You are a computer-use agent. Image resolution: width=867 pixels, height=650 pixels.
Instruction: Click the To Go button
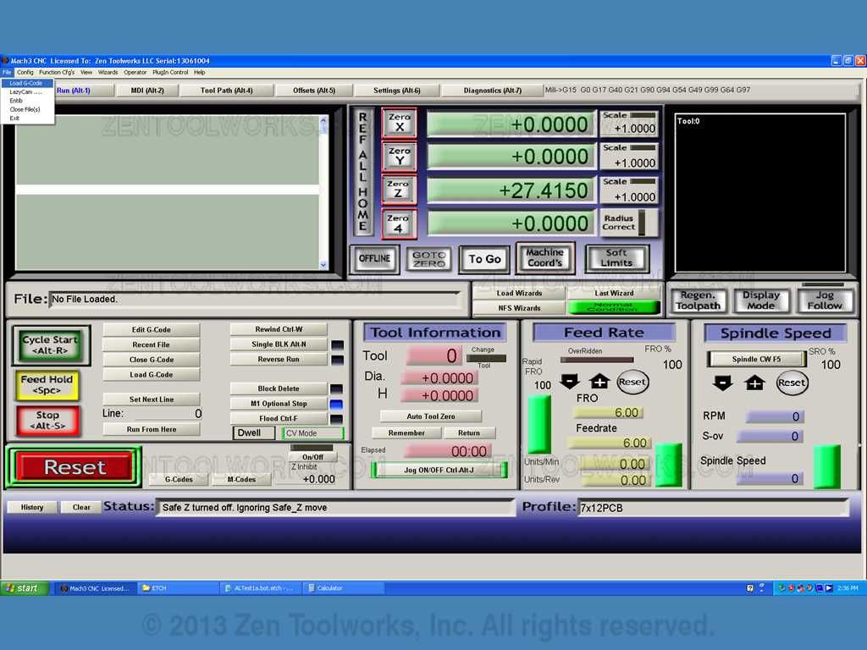click(485, 259)
